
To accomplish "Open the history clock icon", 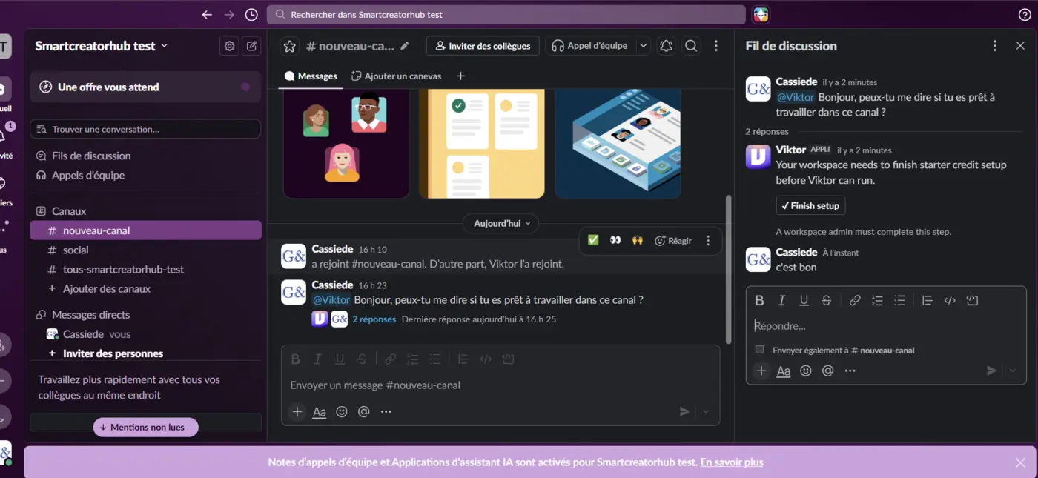I will [x=251, y=15].
